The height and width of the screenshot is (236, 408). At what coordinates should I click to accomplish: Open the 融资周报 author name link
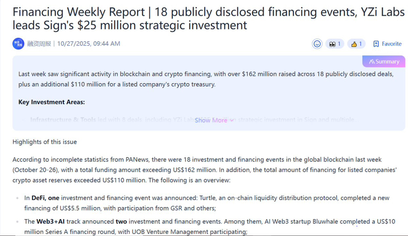coord(39,44)
